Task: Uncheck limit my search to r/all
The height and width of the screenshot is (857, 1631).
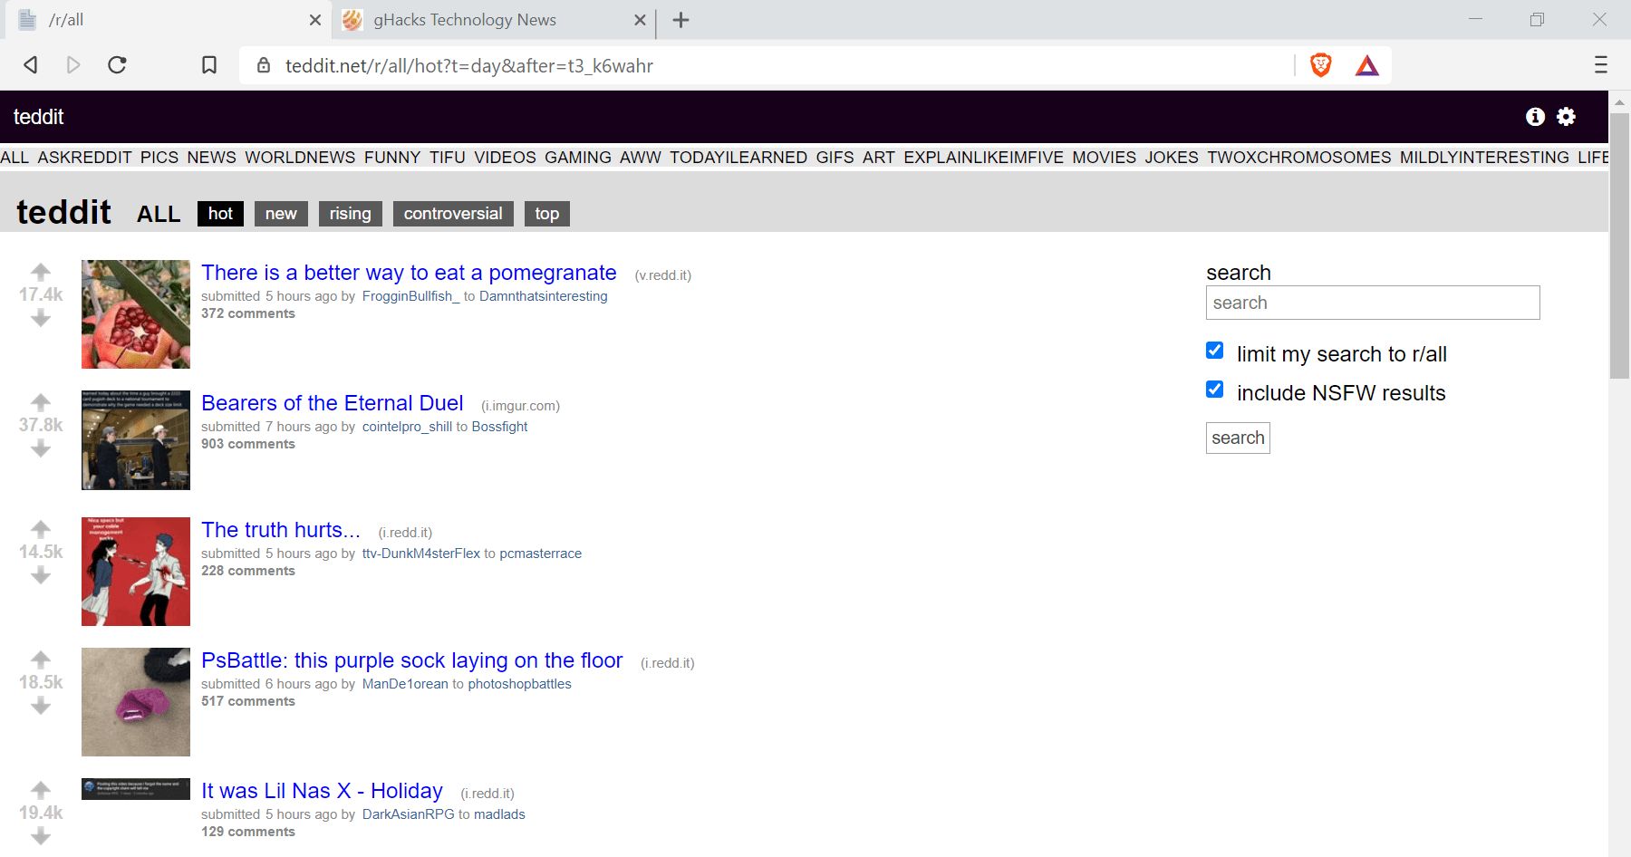Action: pyautogui.click(x=1214, y=350)
